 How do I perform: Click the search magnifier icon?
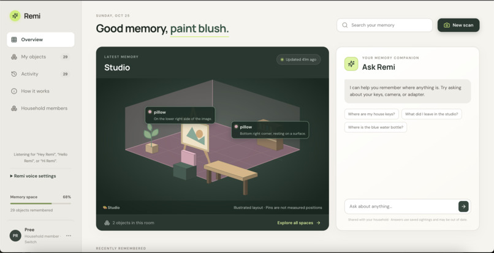point(345,25)
